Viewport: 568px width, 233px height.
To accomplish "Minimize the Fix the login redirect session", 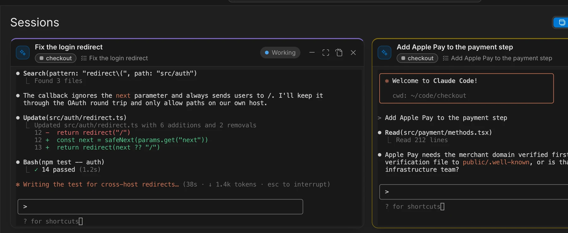I will click(x=312, y=53).
